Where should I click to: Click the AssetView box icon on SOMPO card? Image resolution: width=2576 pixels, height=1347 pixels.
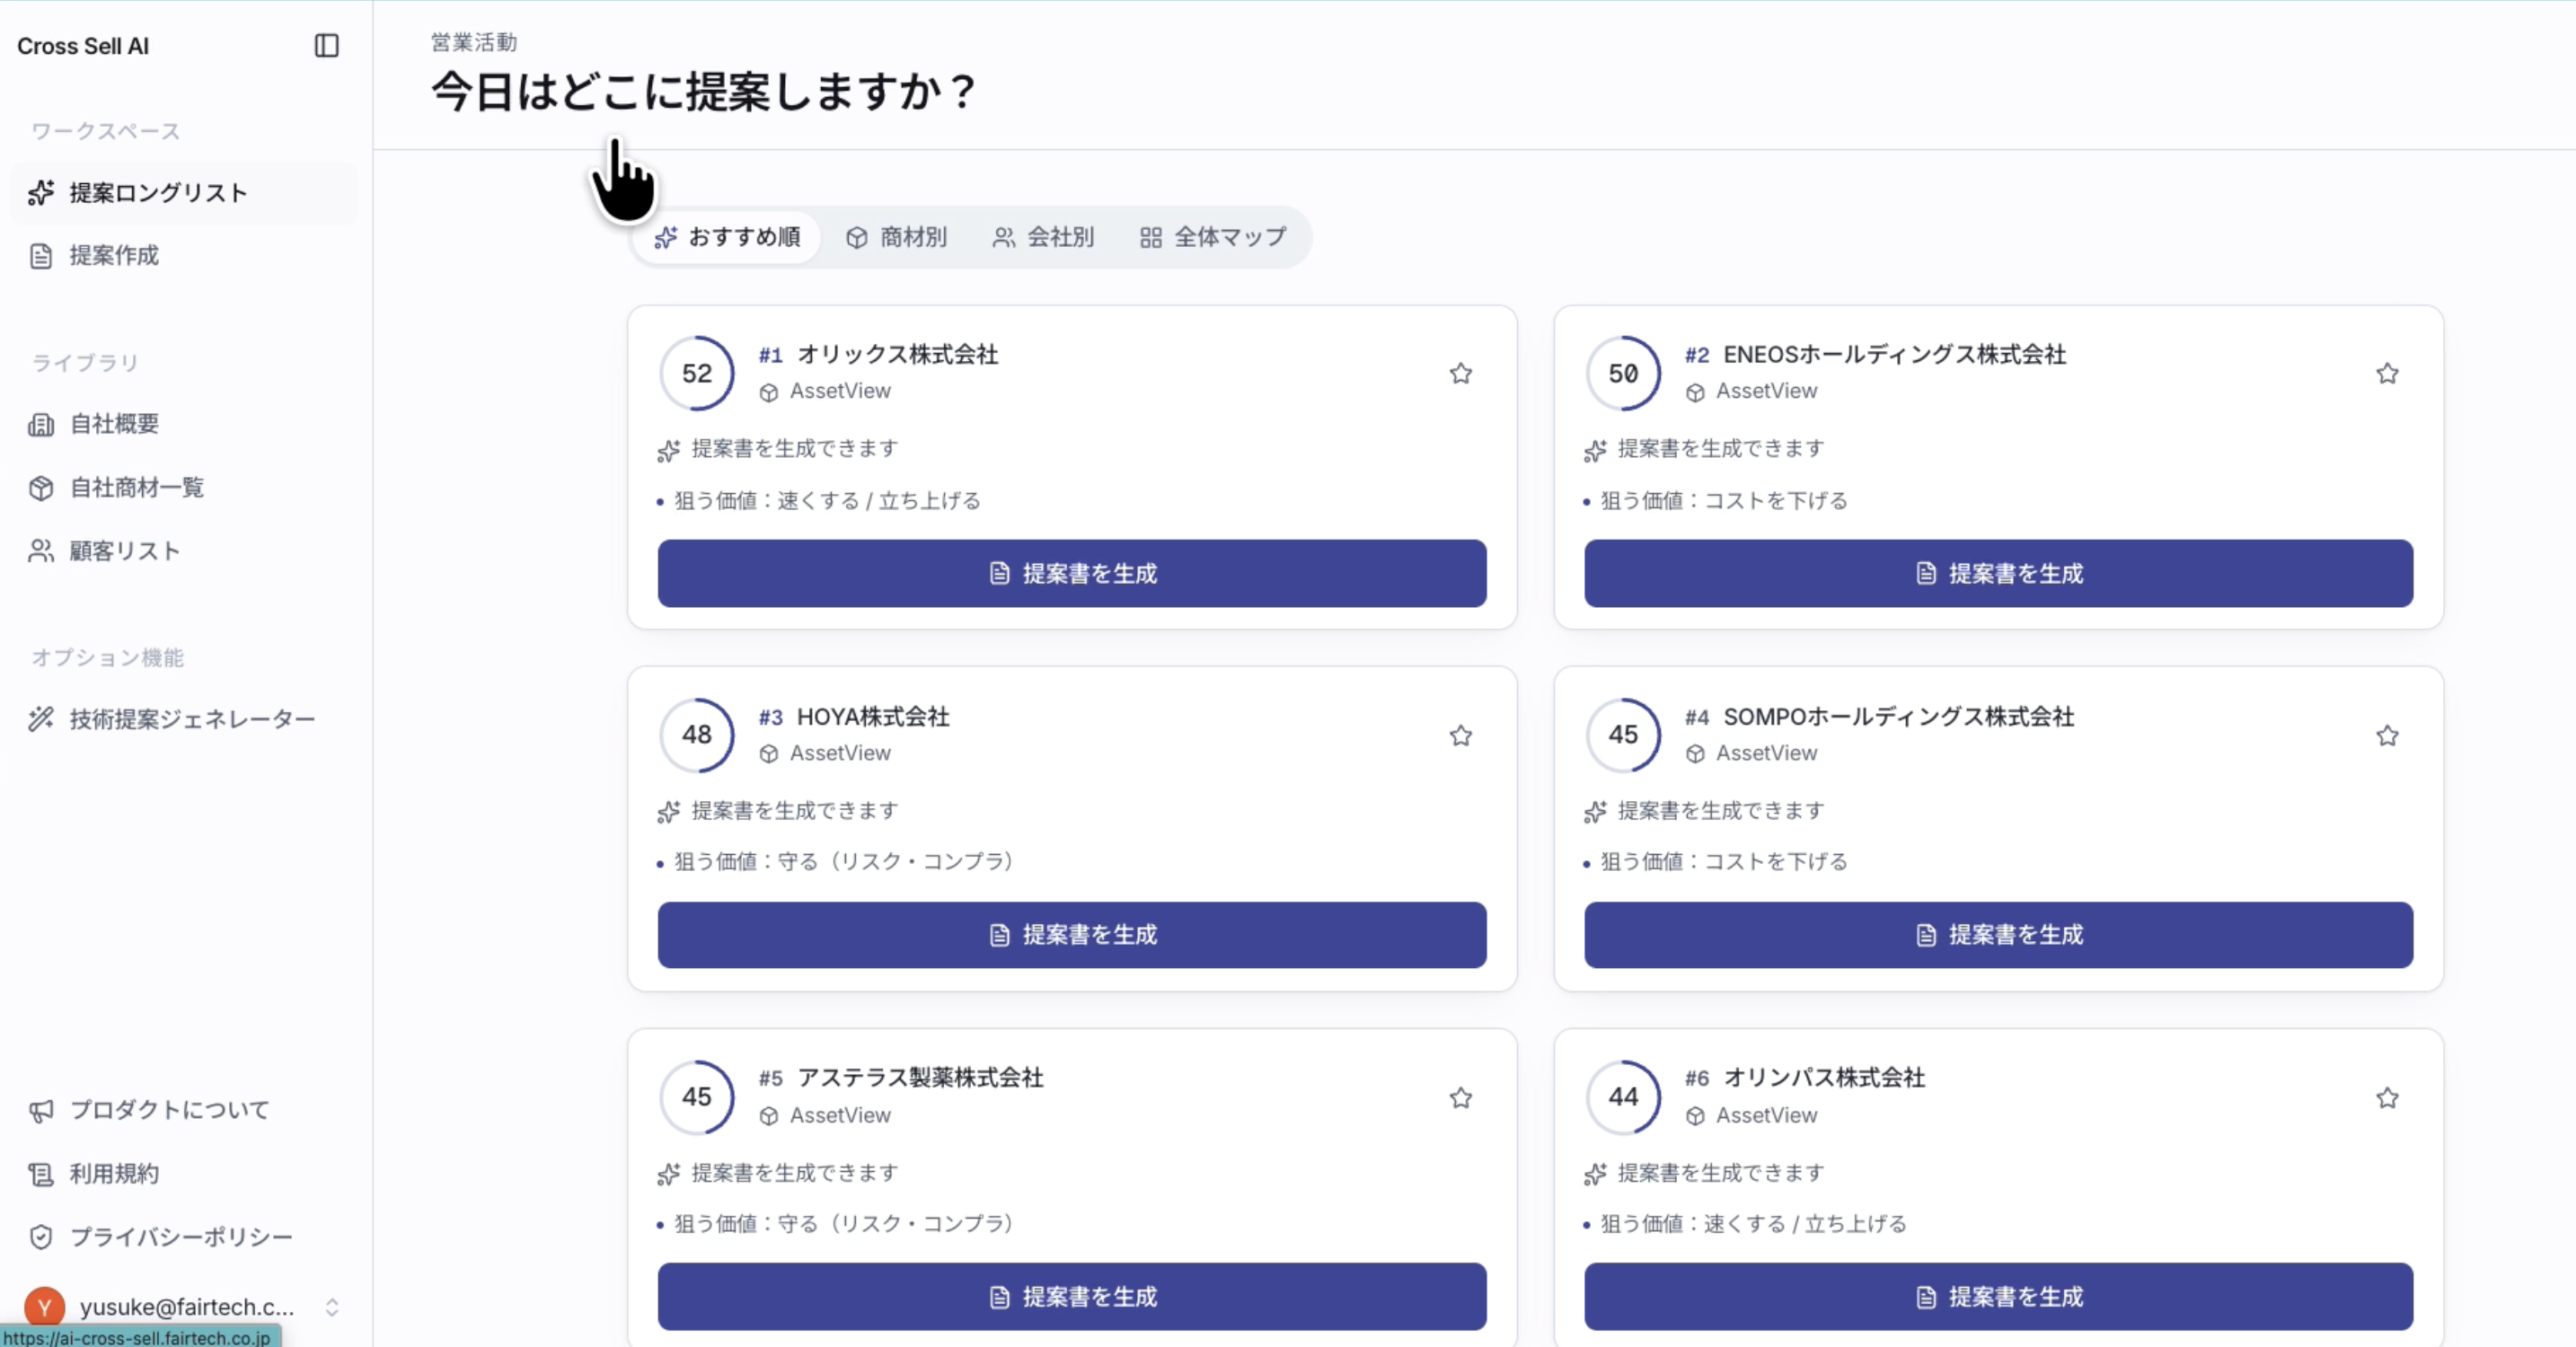coord(1695,754)
